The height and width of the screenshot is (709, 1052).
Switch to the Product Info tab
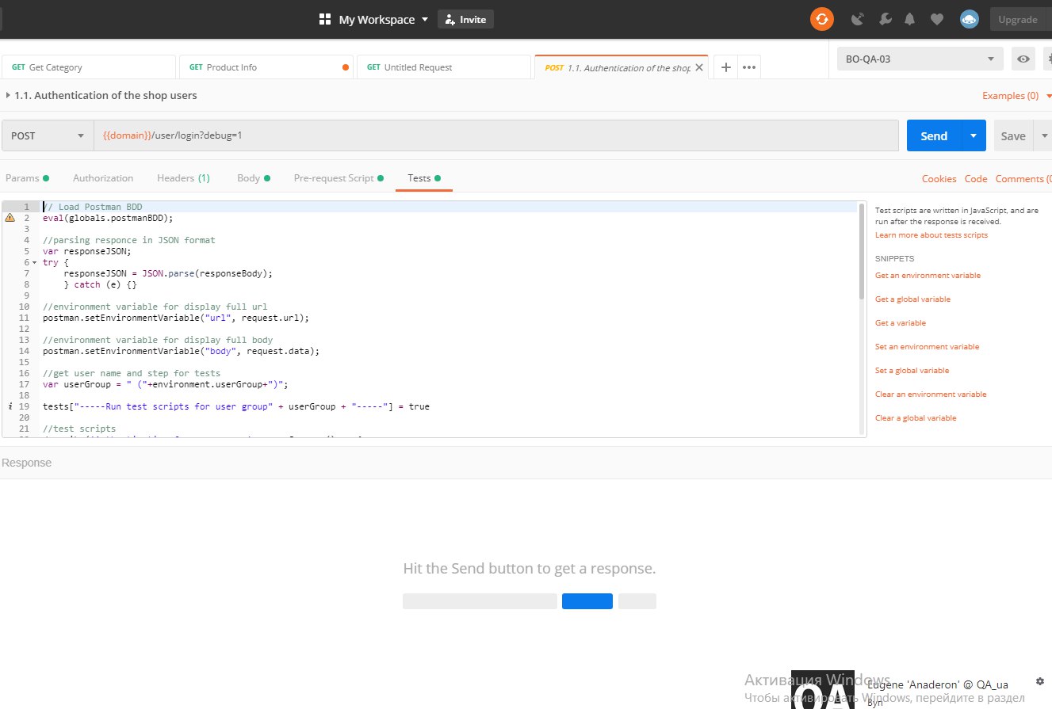(266, 67)
